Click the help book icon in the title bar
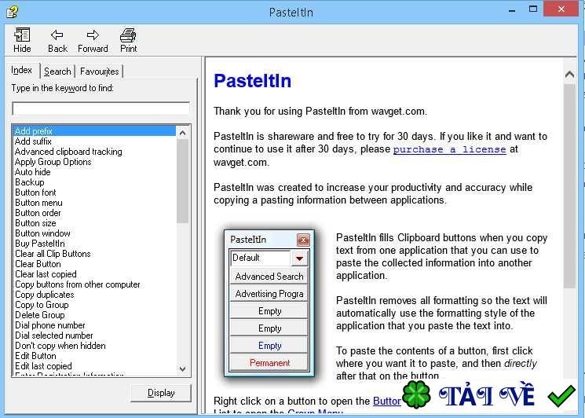The image size is (585, 418). [x=12, y=12]
